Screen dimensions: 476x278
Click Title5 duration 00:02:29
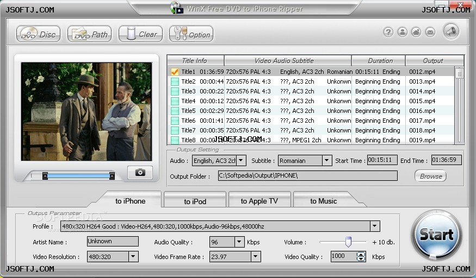[212, 111]
